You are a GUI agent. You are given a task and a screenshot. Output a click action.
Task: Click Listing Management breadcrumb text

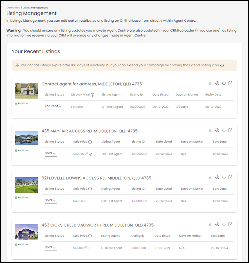(x=35, y=8)
